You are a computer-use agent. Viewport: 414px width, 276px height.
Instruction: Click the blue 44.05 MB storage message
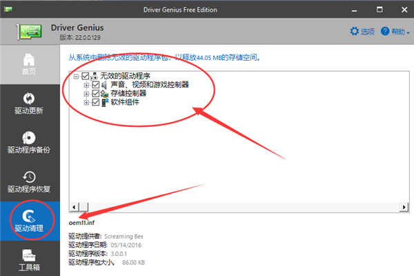coord(164,57)
